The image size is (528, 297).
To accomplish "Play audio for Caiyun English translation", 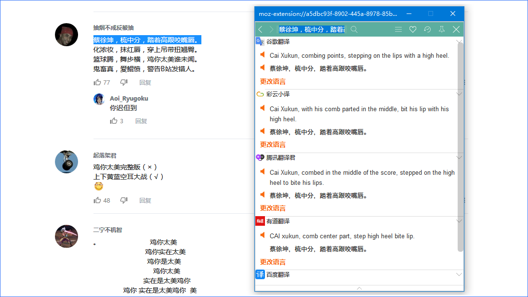I will click(263, 108).
